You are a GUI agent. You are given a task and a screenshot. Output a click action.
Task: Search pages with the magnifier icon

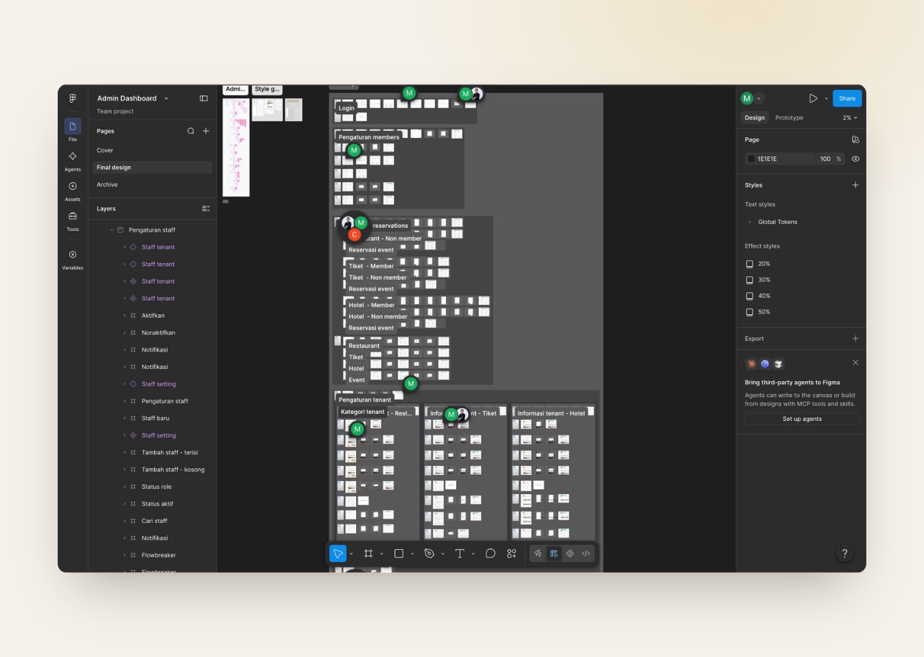191,131
